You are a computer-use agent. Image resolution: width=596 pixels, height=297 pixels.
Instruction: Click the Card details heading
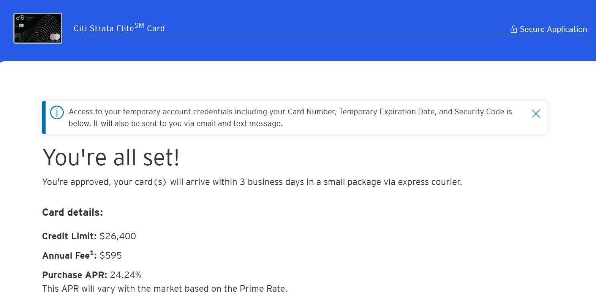click(x=73, y=212)
